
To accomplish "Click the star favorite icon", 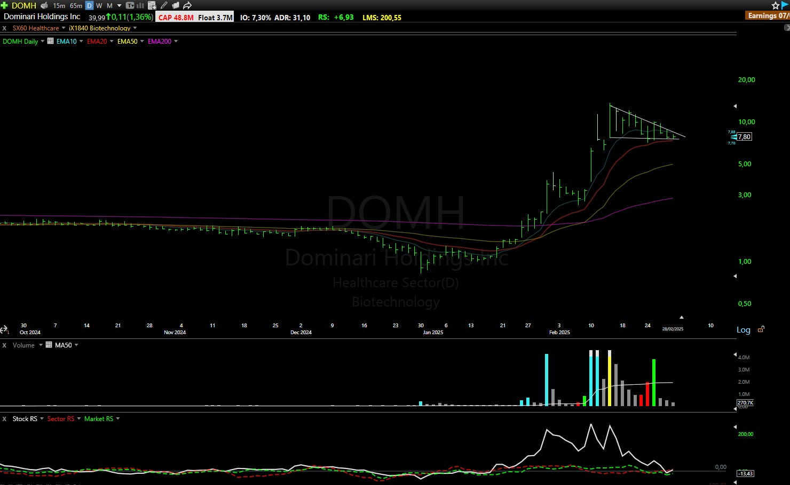I will pyautogui.click(x=776, y=5).
